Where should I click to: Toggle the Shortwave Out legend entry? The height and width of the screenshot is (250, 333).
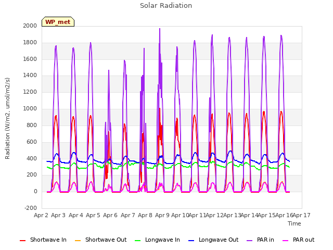tap(100, 240)
